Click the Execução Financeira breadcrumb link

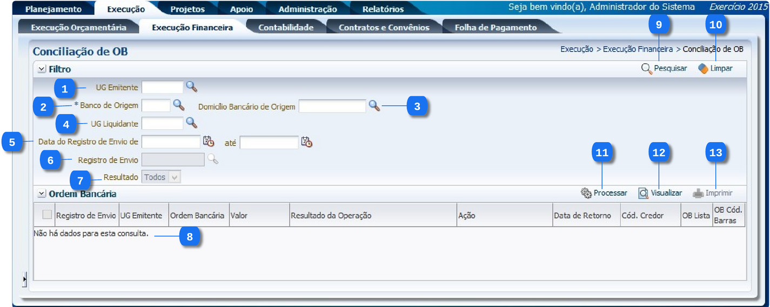click(638, 49)
